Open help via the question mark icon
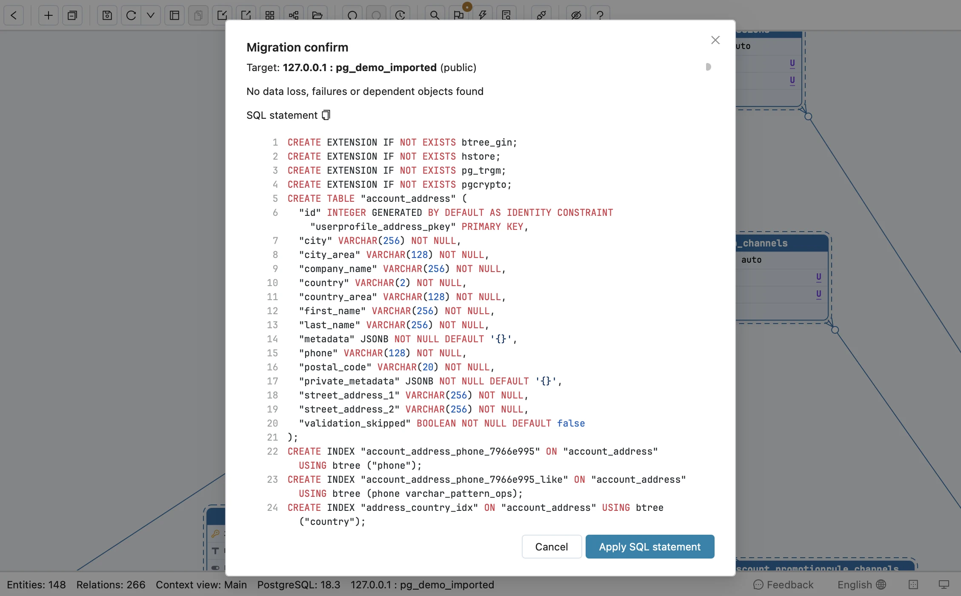961x596 pixels. pyautogui.click(x=600, y=15)
